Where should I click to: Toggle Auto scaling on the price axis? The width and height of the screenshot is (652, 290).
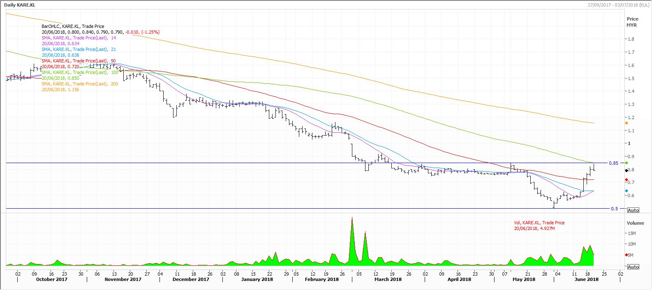click(x=633, y=210)
